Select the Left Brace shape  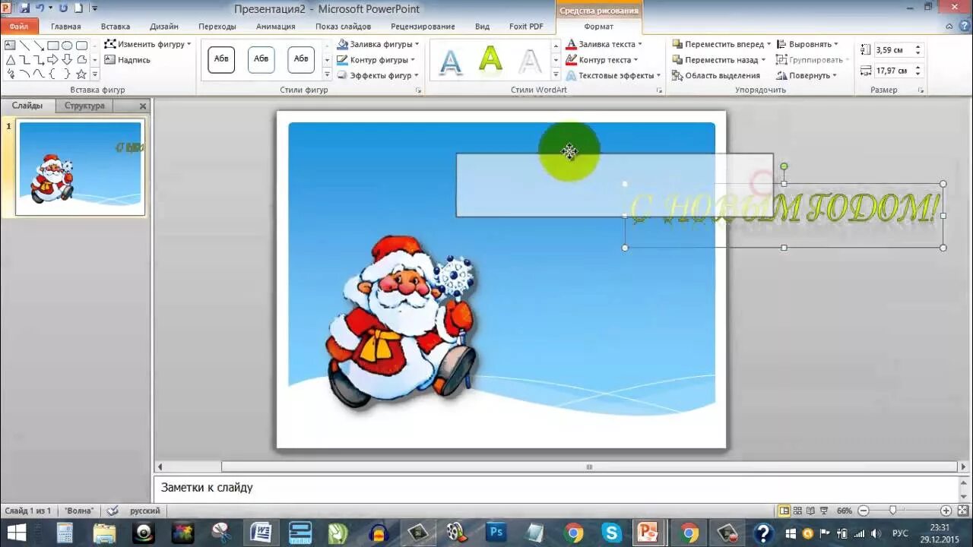[x=52, y=74]
